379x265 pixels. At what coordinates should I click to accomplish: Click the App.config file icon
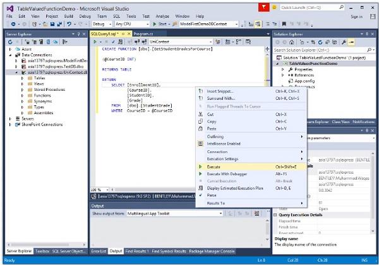291,81
